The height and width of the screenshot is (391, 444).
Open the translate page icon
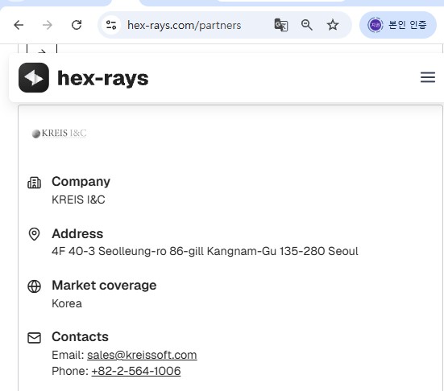pos(281,25)
